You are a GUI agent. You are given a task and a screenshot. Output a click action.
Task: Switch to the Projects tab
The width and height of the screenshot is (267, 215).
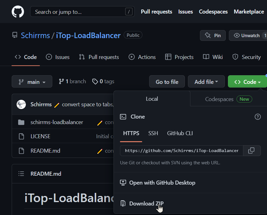[x=179, y=57]
